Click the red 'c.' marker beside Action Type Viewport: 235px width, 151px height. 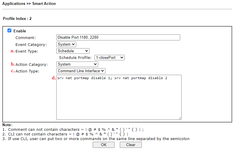pos(13,71)
